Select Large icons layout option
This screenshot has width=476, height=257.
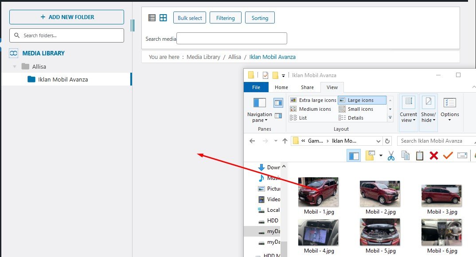[x=361, y=100]
